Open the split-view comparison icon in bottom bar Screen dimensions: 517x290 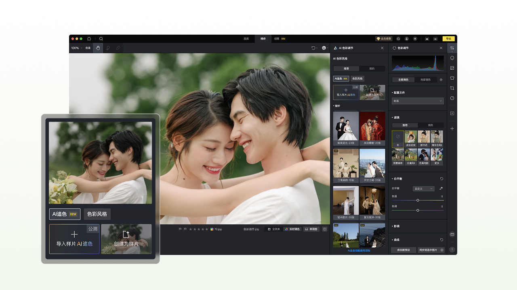point(325,229)
